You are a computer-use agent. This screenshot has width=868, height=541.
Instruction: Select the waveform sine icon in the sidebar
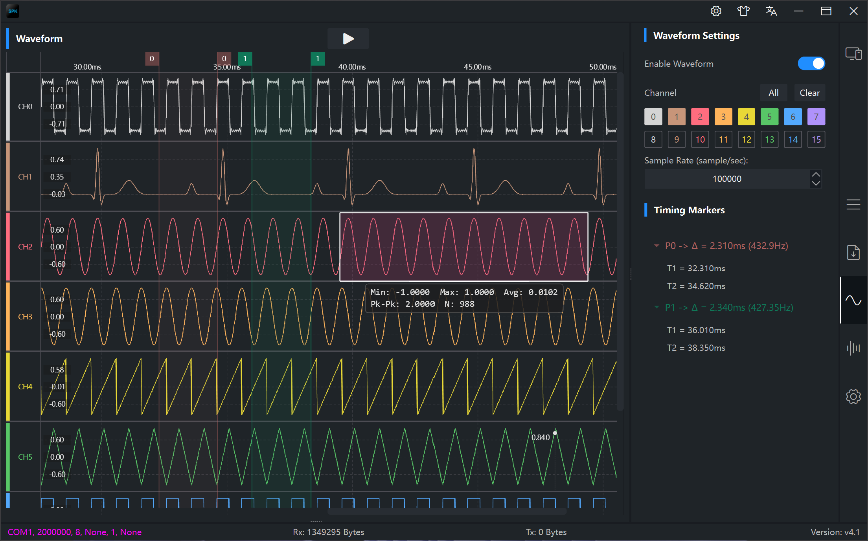pyautogui.click(x=853, y=300)
